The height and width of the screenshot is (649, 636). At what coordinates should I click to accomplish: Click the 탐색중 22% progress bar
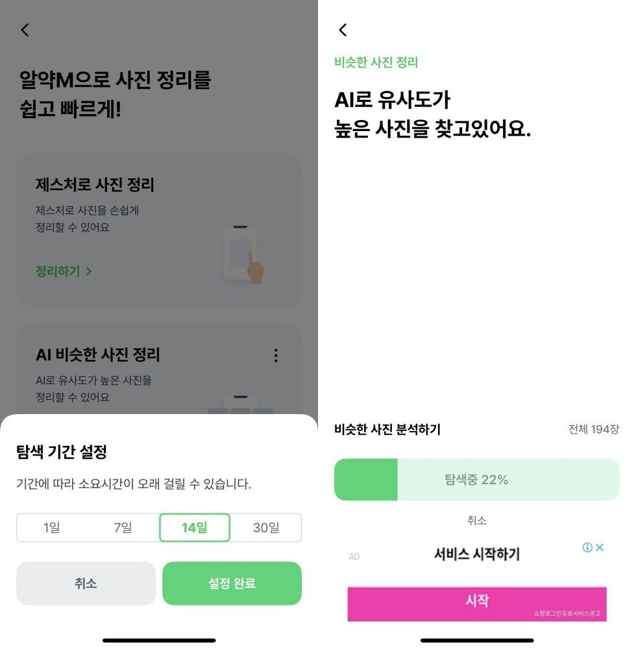[x=476, y=480]
